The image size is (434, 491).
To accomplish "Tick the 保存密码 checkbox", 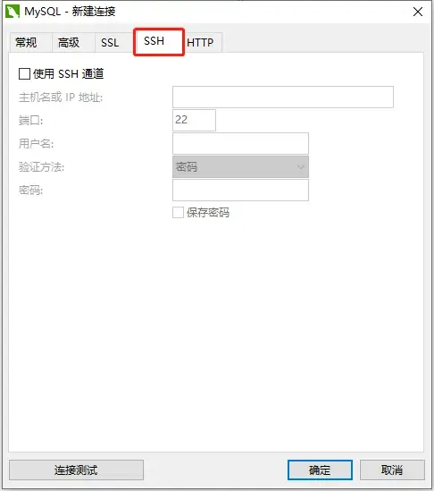I will coord(178,212).
